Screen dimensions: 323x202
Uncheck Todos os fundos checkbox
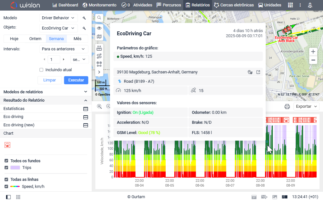[x=6, y=161]
